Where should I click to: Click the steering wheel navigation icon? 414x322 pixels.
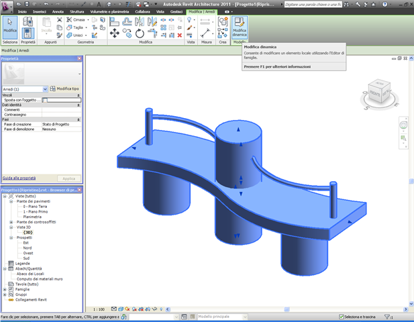[403, 125]
